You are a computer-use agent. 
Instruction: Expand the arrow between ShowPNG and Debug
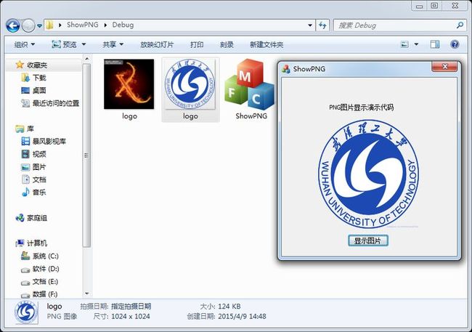point(105,25)
